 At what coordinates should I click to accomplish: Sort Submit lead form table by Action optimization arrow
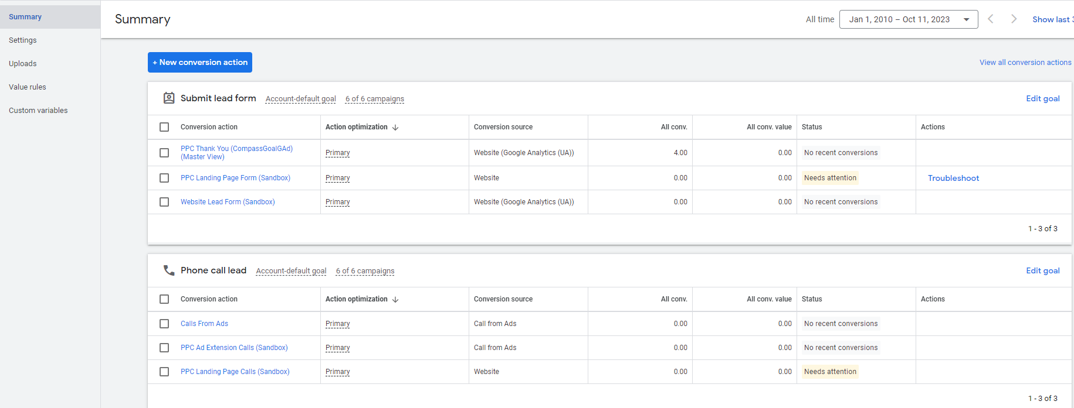click(395, 127)
